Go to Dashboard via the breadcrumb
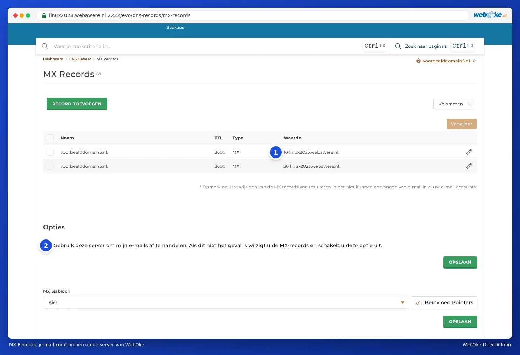The image size is (520, 355). [x=53, y=59]
